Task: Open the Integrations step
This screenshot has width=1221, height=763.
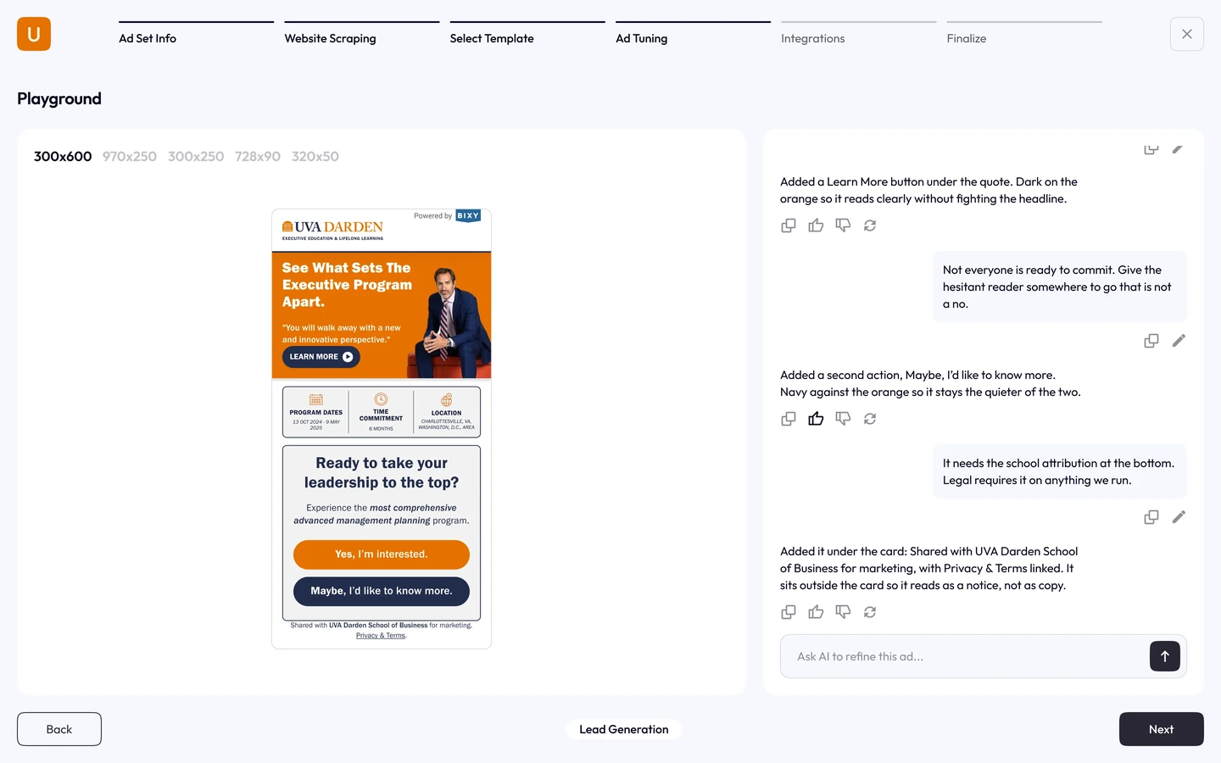Action: 859,34
